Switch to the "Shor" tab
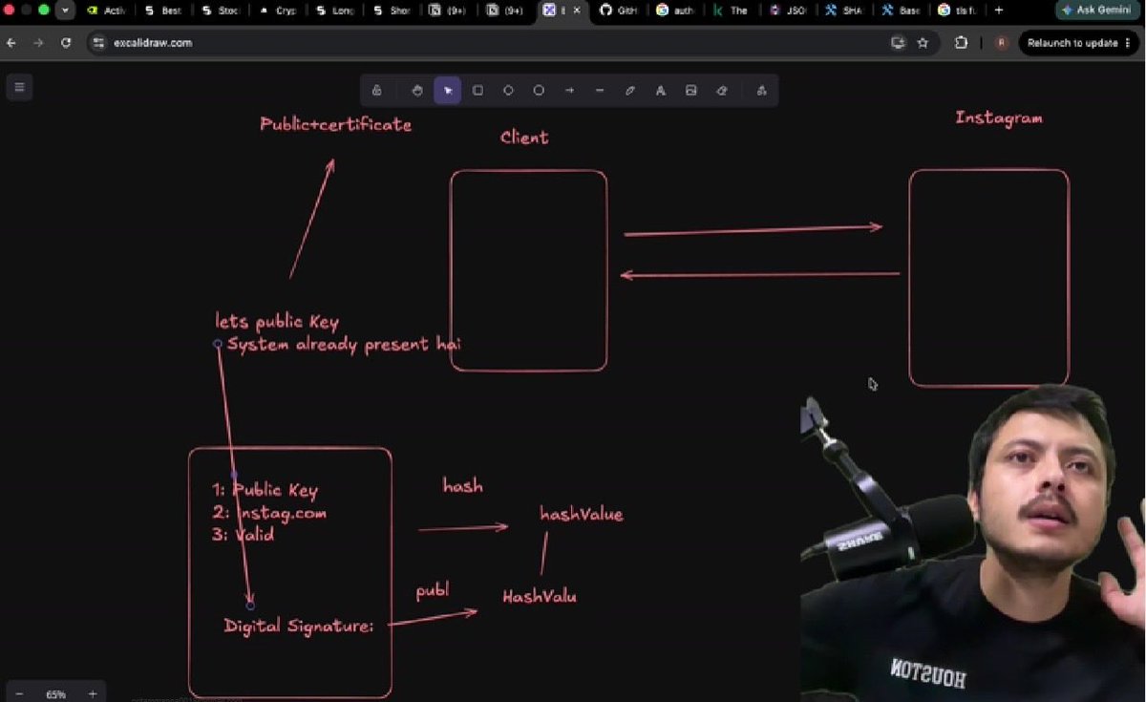Screen dimensions: 1146x702 (392, 11)
